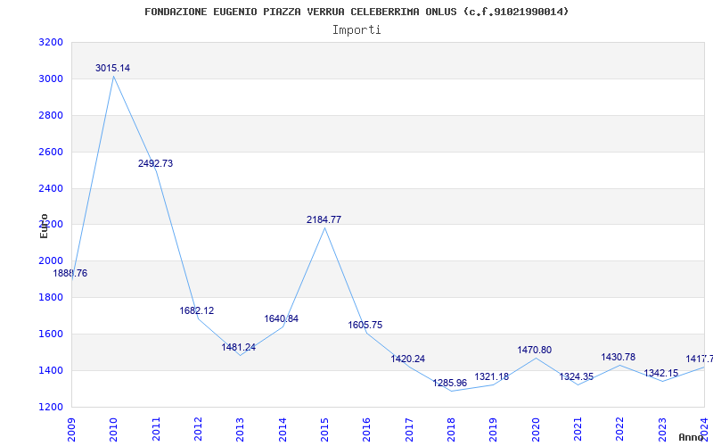The image size is (713, 446).
Task: Click the x-axis year 2020
Action: (536, 429)
